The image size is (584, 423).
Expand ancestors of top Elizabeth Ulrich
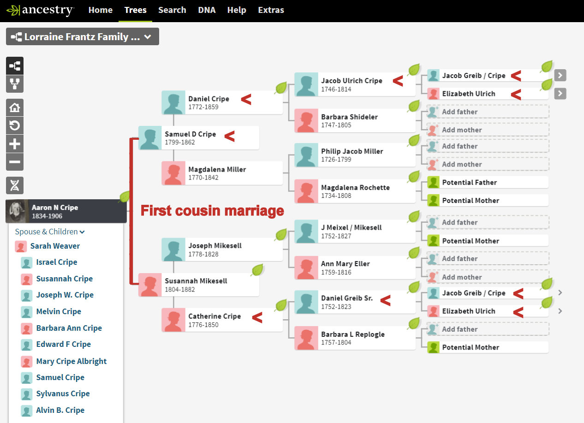click(560, 94)
